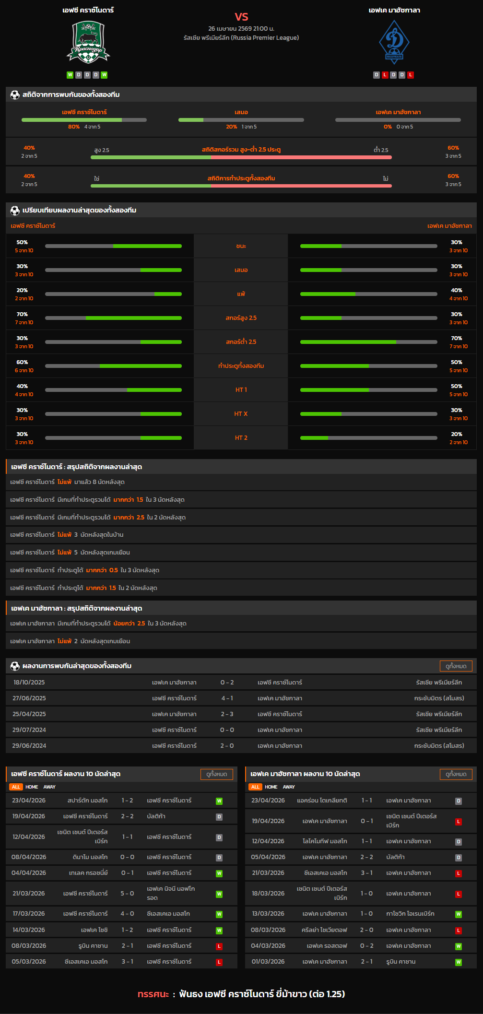
Task: Click the grey D badge for 23/04/2026 Makhachkala match
Action: point(458,801)
